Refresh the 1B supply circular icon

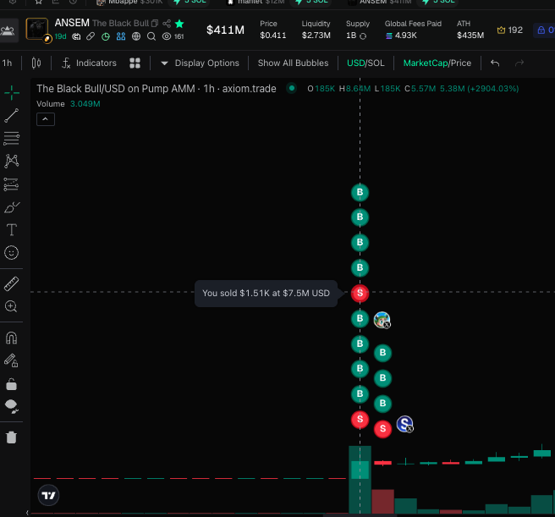point(363,36)
